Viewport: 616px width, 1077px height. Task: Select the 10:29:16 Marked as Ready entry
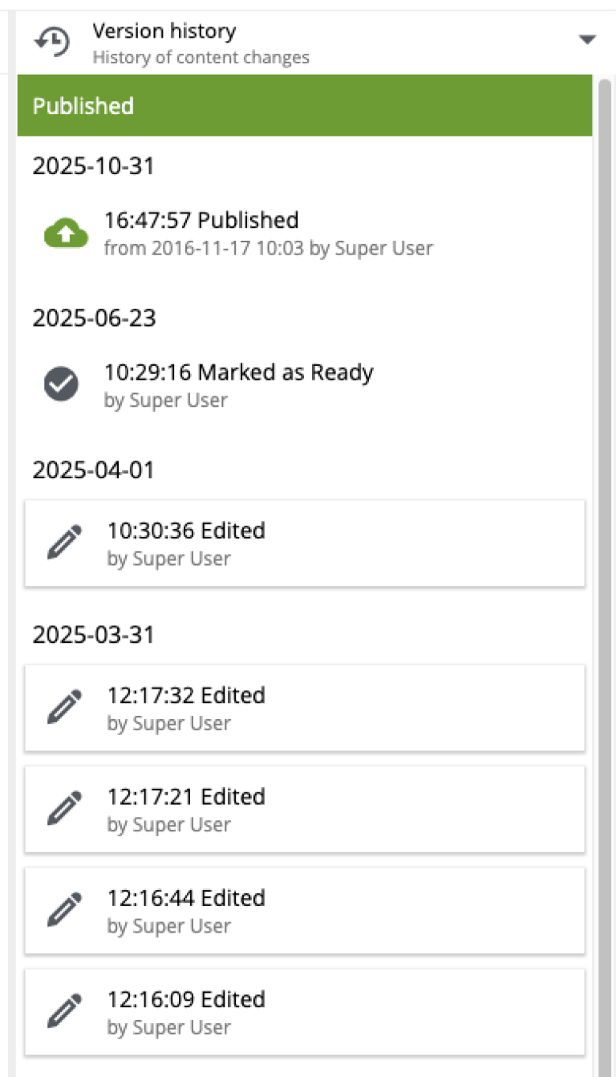click(x=238, y=384)
